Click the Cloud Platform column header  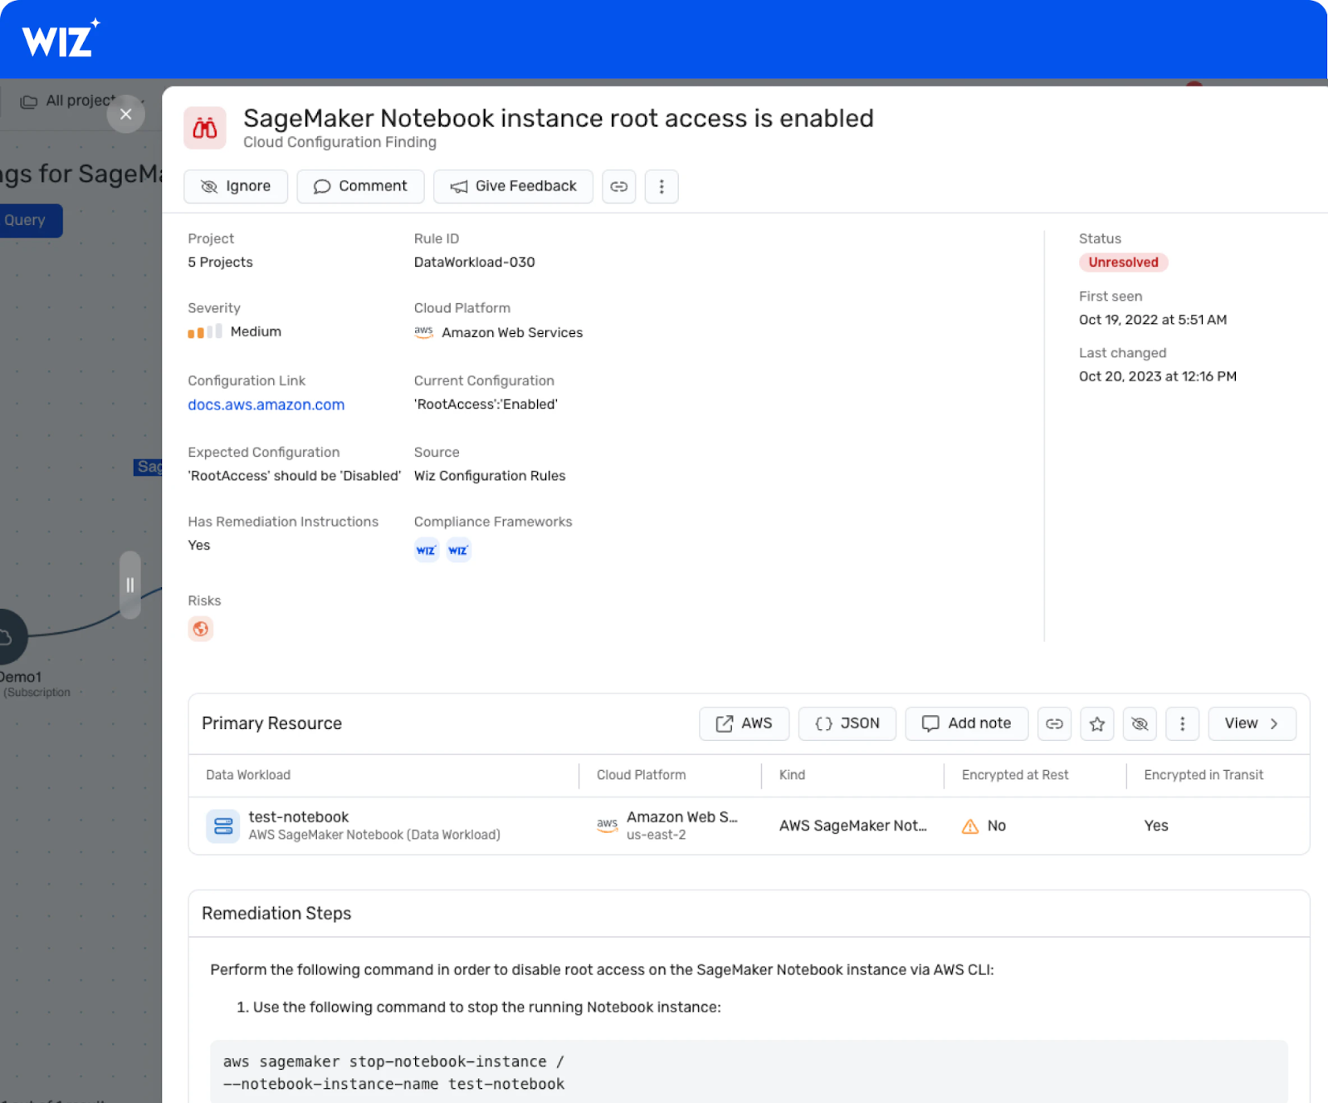(642, 775)
